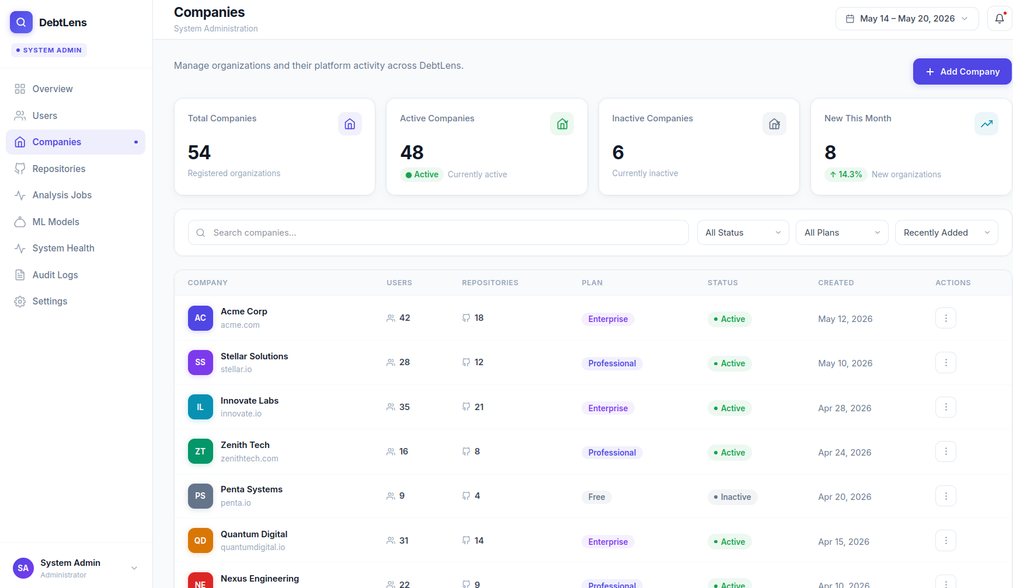Click the Inactive status badge for Penta Systems
Screen dimensions: 1013x588
pyautogui.click(x=732, y=497)
